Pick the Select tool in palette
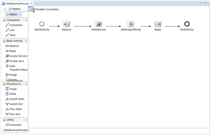211x135 pixels. [x=14, y=14]
